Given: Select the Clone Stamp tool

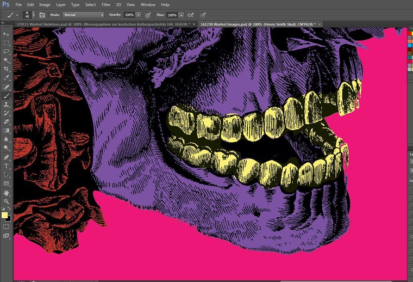Looking at the screenshot, I should pos(6,105).
